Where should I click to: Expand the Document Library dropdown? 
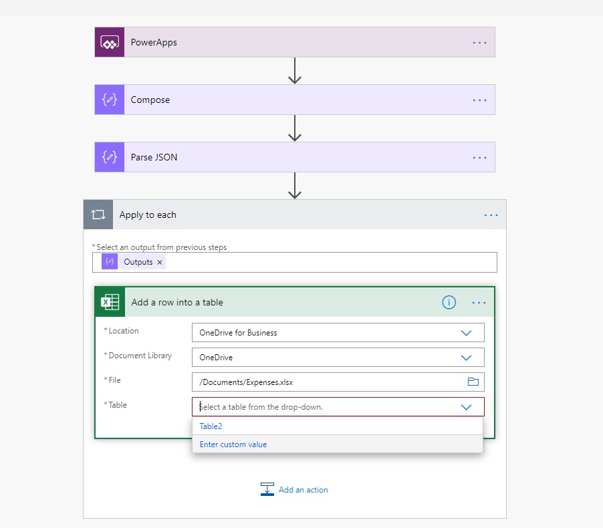click(467, 358)
